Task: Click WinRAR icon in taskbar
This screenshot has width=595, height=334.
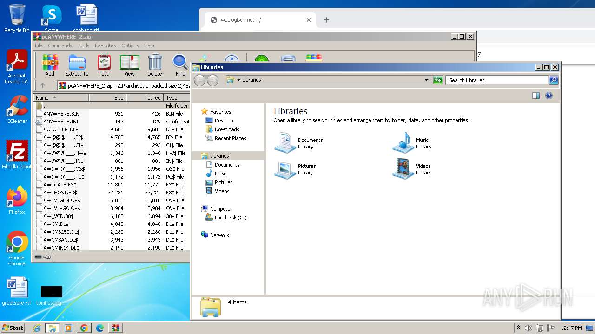Action: tap(115, 328)
